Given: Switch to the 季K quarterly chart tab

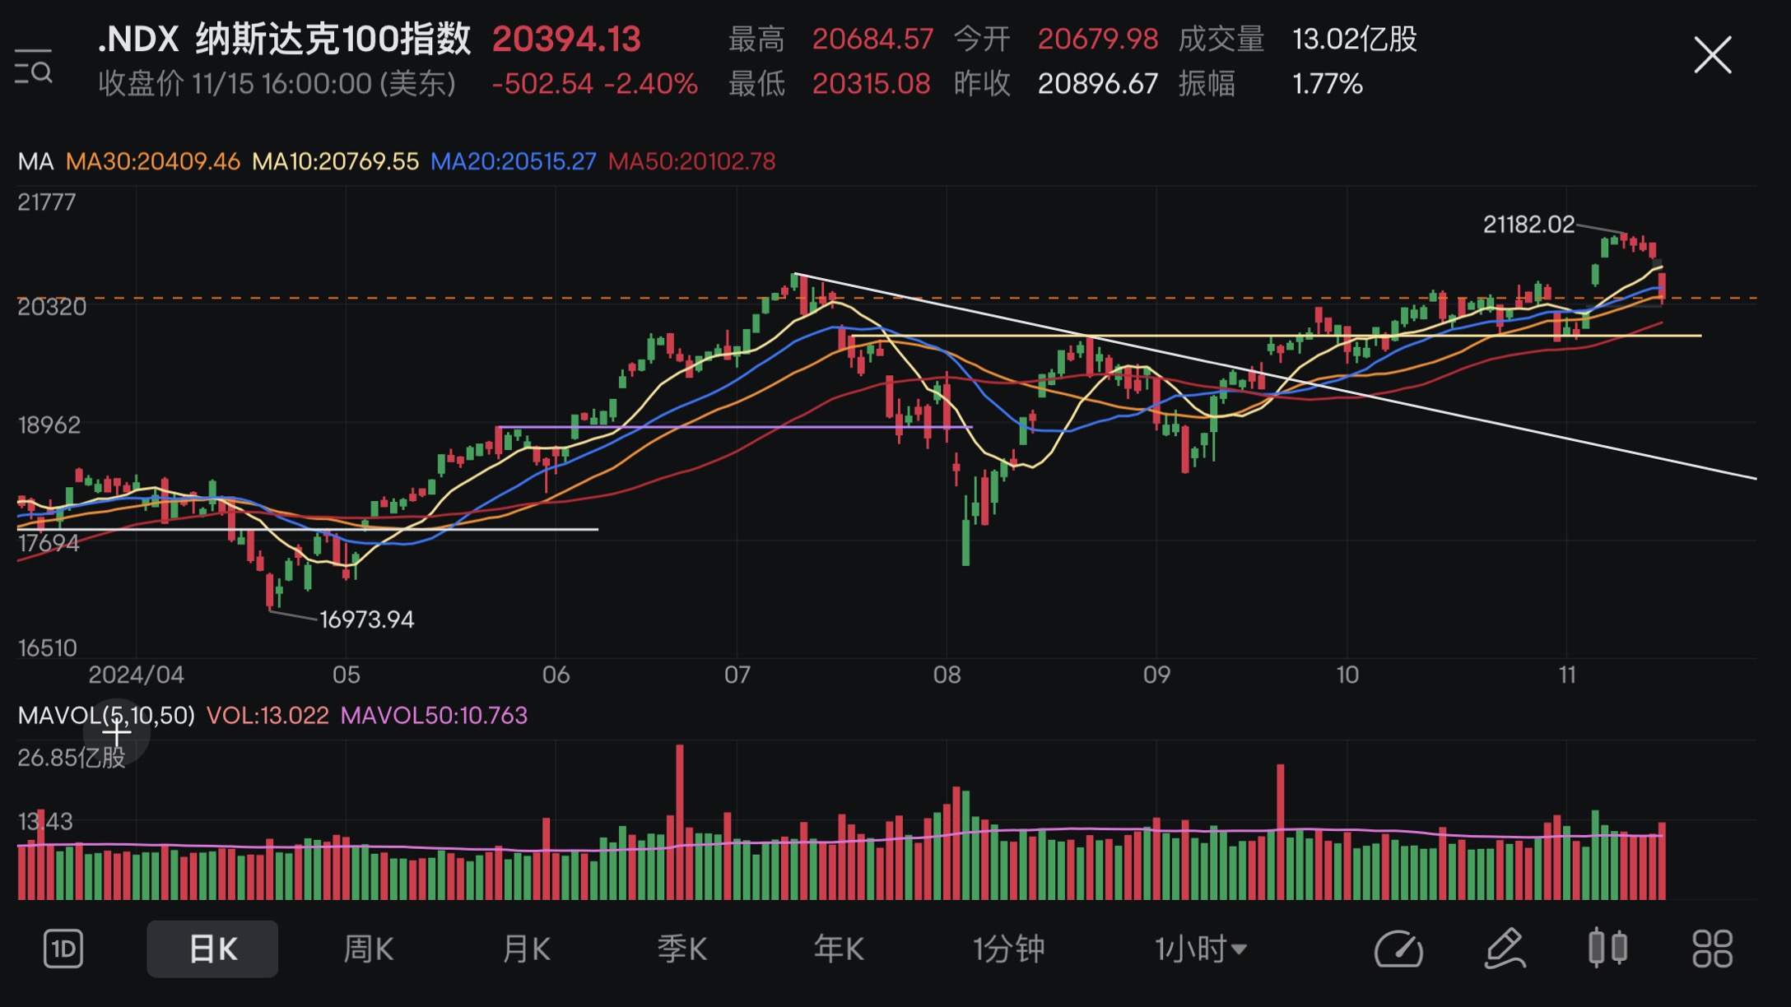Looking at the screenshot, I should (x=682, y=949).
